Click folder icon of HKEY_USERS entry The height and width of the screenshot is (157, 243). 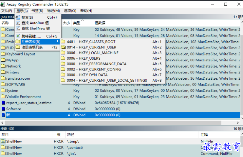pos(63,58)
